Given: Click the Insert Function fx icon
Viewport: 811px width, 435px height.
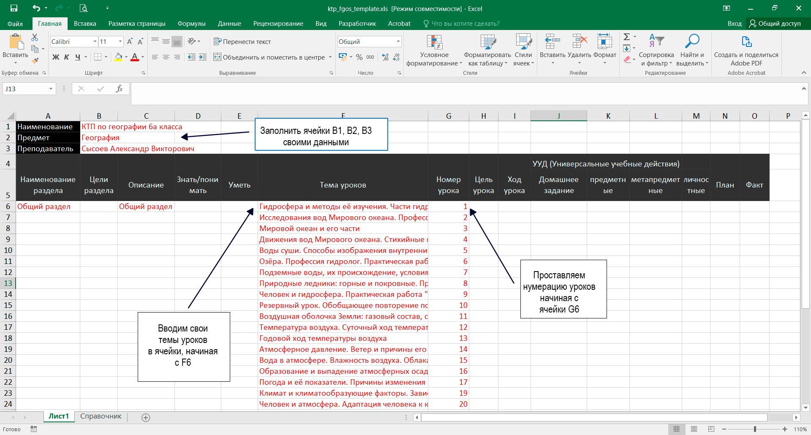Looking at the screenshot, I should click(119, 89).
